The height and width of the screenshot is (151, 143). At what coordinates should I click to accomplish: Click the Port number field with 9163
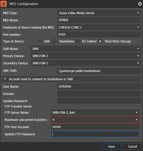(x=99, y=34)
